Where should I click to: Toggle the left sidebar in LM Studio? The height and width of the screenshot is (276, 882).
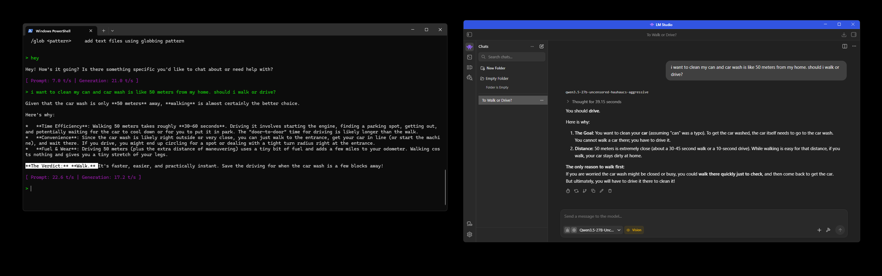pyautogui.click(x=470, y=35)
